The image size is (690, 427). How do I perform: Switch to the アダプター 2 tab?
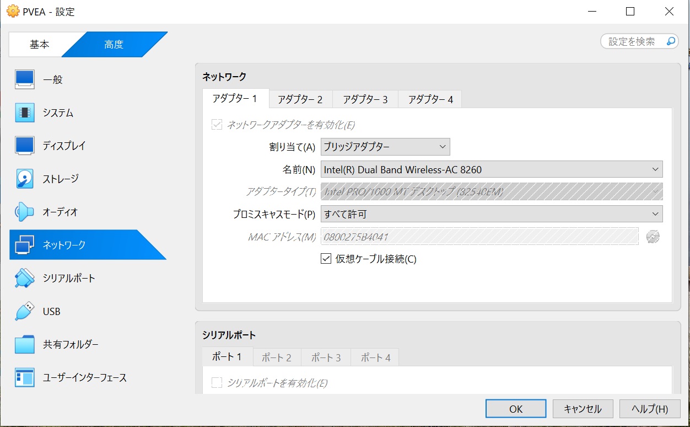(300, 99)
